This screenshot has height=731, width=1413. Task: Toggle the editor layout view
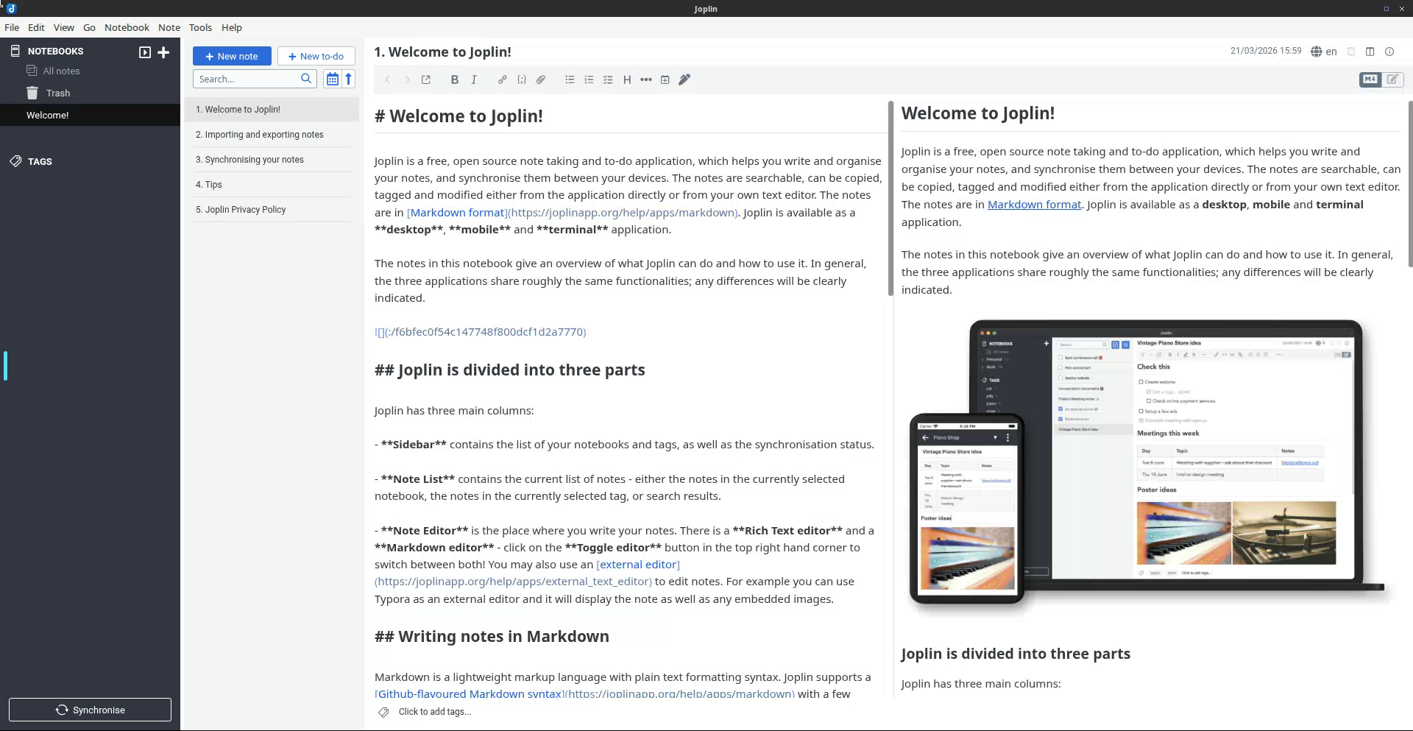click(1370, 52)
